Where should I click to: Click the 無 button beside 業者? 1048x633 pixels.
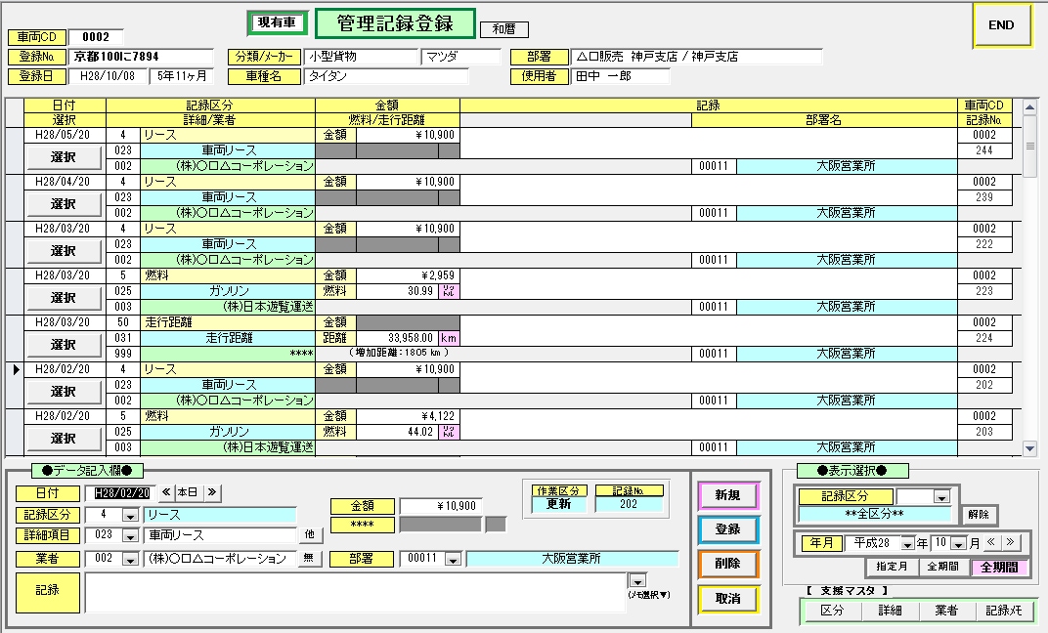coord(309,558)
